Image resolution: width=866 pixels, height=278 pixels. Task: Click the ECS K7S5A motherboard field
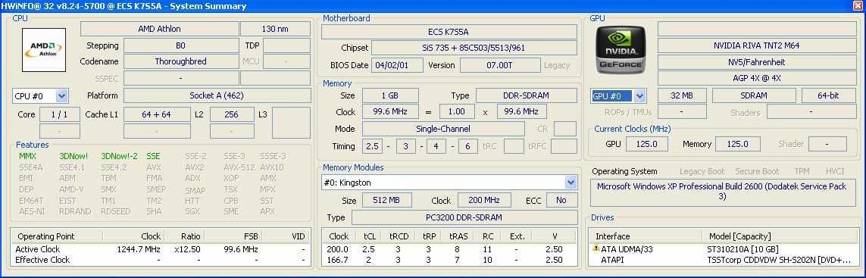point(449,32)
